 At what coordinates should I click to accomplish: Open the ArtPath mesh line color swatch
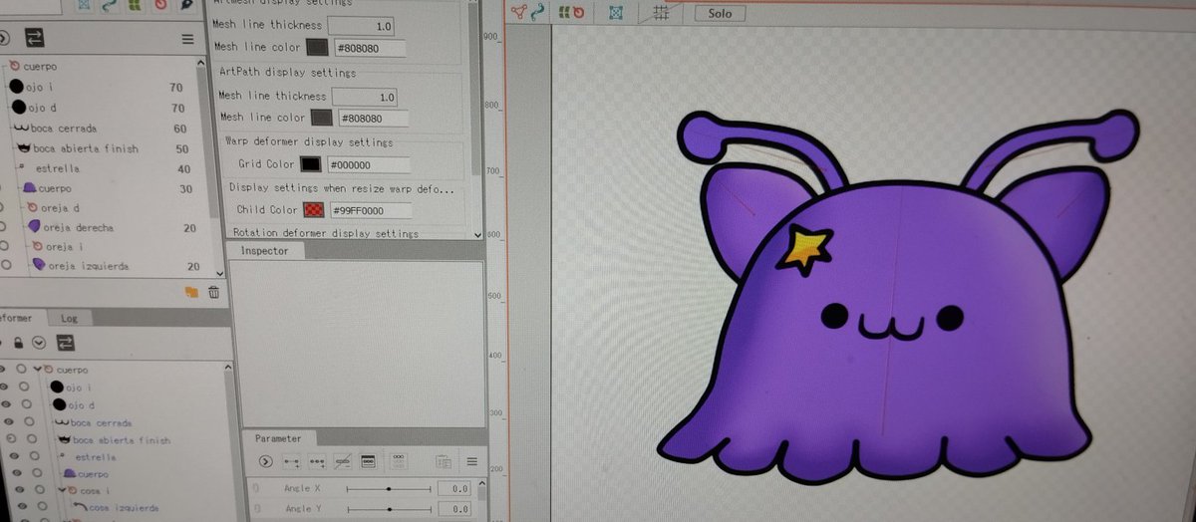(x=321, y=118)
